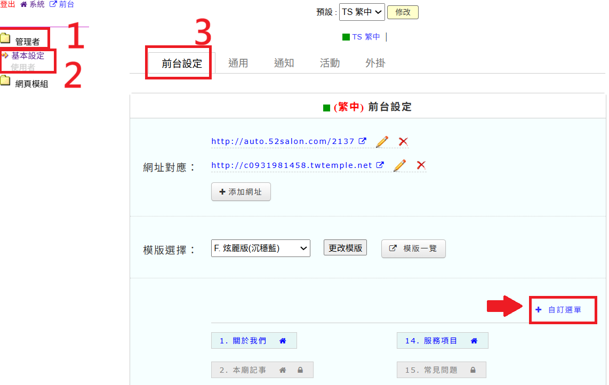
Task: Switch to the 前台設定 tab
Action: (182, 63)
